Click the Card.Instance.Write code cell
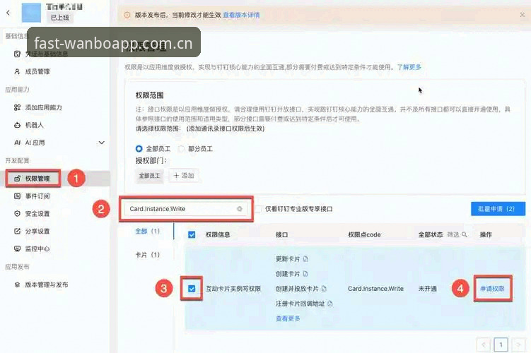531x353 pixels. click(x=375, y=289)
